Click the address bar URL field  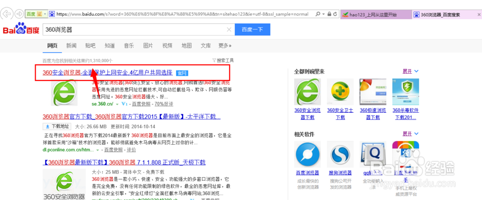click(x=182, y=14)
